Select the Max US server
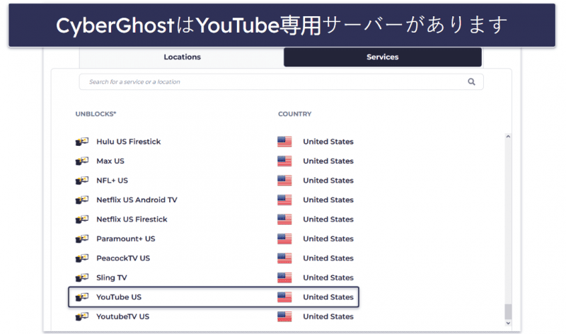This screenshot has width=566, height=334. [x=110, y=161]
